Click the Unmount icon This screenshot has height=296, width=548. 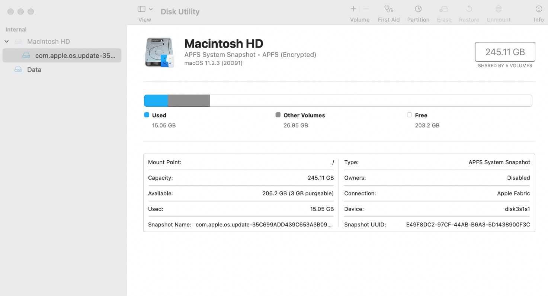[498, 13]
